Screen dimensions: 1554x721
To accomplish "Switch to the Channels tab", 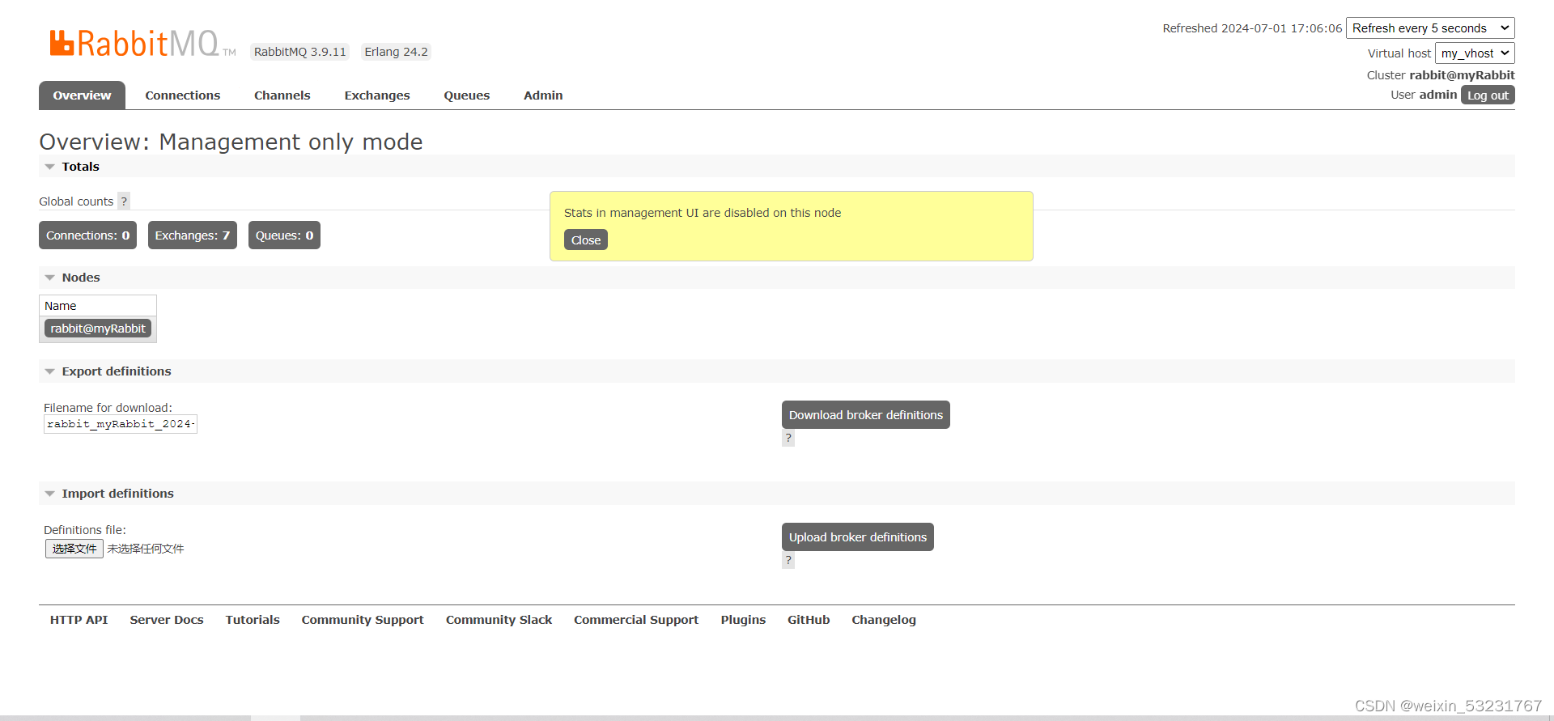I will [282, 95].
